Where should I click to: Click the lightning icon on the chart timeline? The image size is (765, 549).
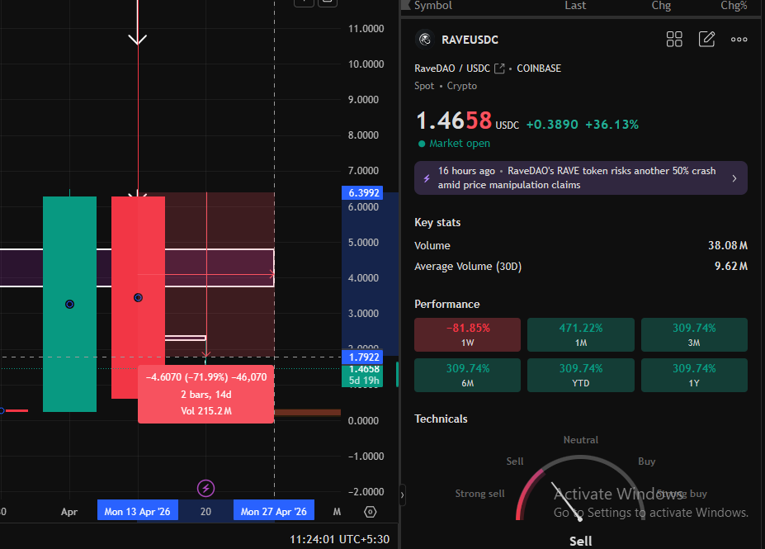tap(205, 490)
